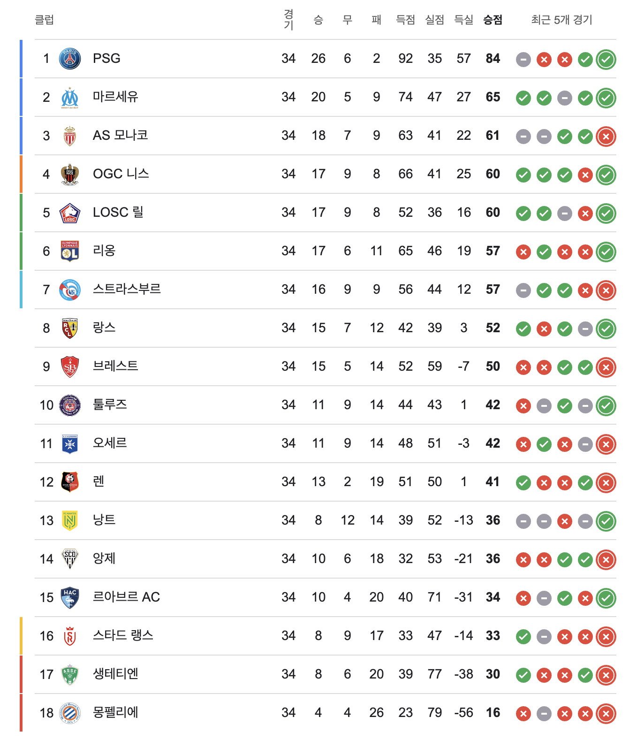Click 툴루즈's first draw result icon

tap(544, 406)
